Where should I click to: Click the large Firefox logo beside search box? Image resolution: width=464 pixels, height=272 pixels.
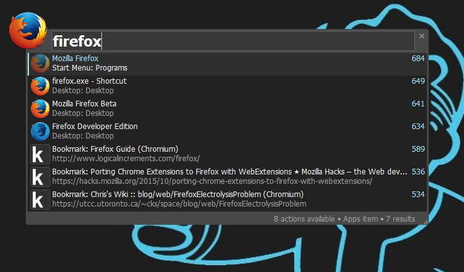click(x=28, y=30)
